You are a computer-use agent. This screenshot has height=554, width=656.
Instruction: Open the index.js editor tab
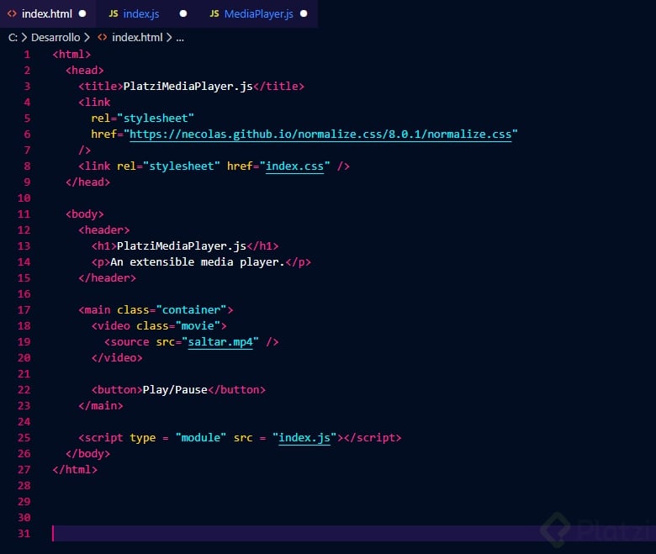click(141, 13)
